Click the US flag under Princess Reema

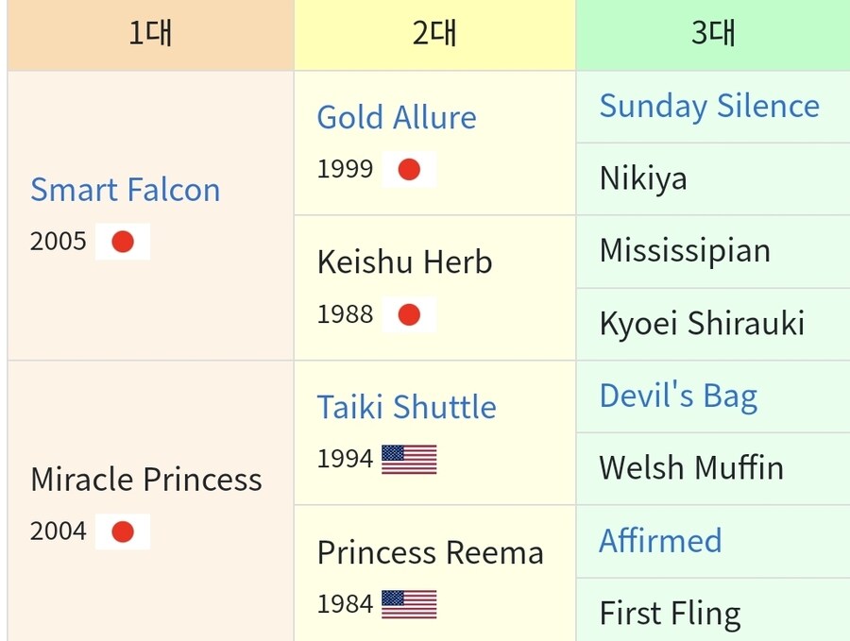click(x=409, y=604)
